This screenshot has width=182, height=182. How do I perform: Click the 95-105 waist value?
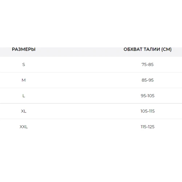pos(147,96)
